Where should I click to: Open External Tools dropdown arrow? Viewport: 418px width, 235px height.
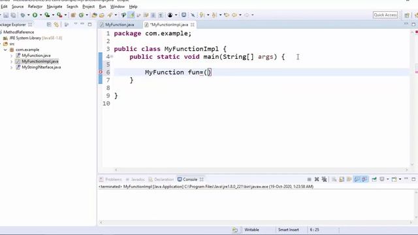pos(65,15)
